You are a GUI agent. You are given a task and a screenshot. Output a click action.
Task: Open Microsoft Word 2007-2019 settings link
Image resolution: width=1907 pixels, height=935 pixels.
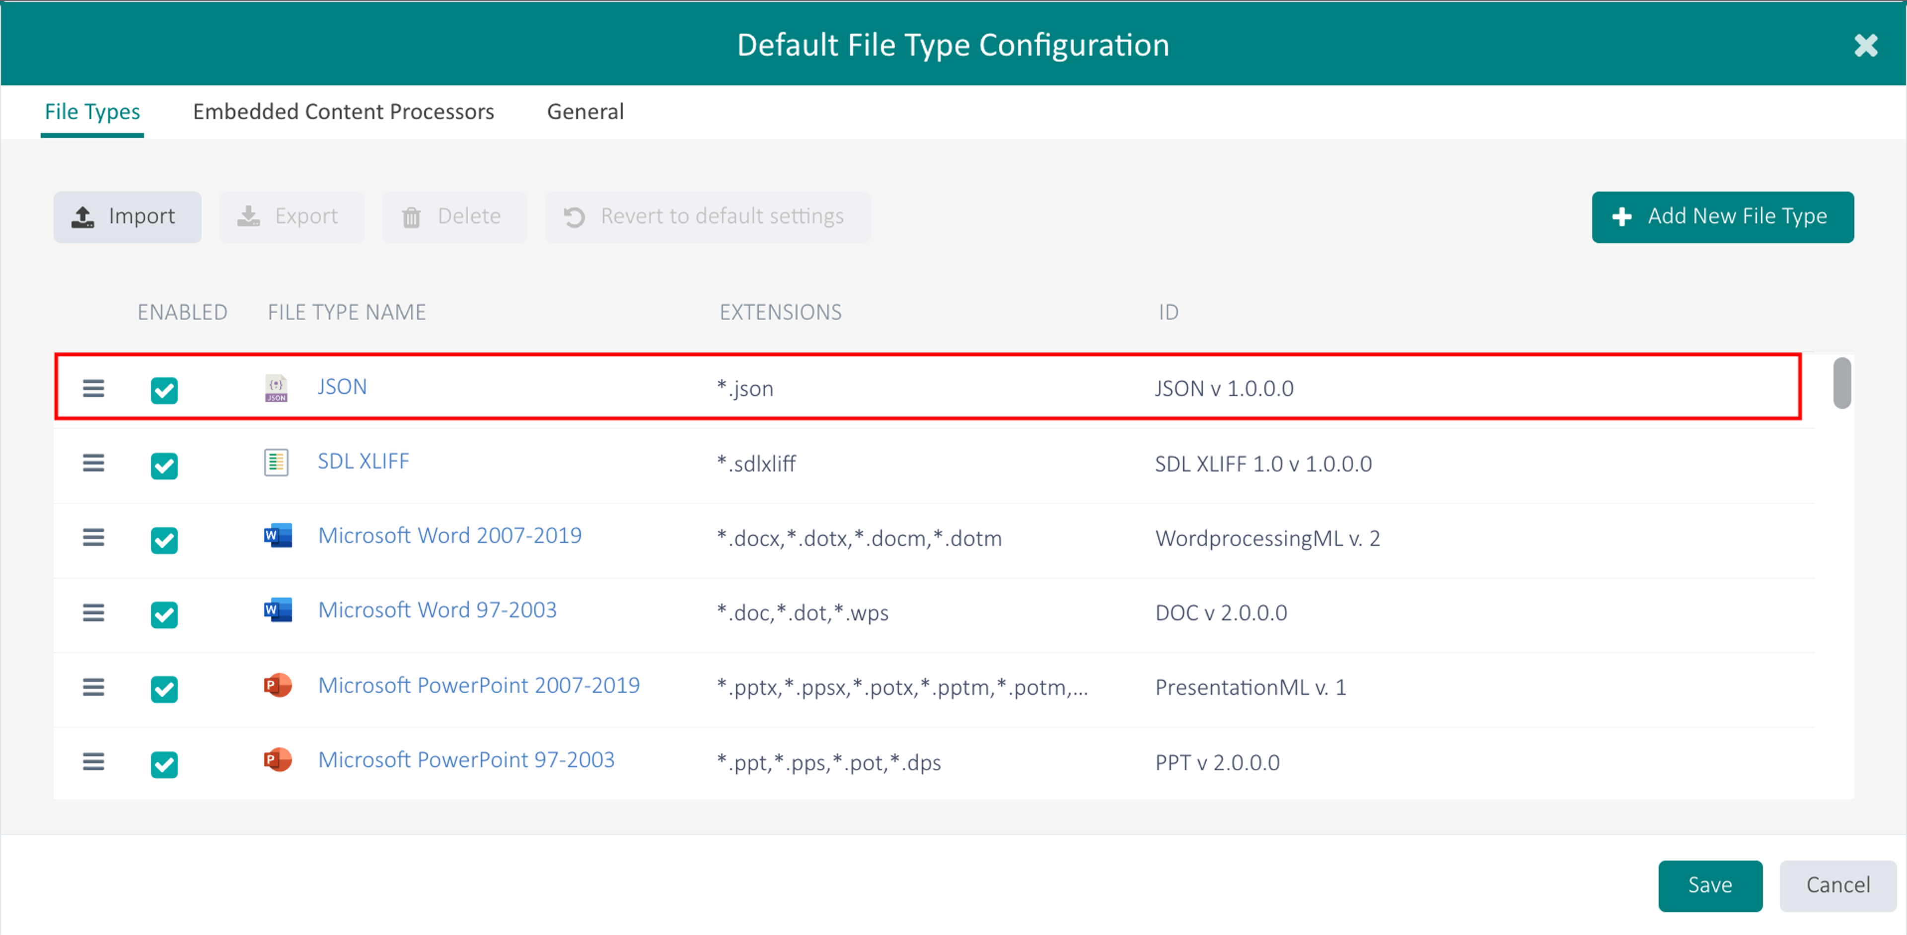tap(449, 535)
